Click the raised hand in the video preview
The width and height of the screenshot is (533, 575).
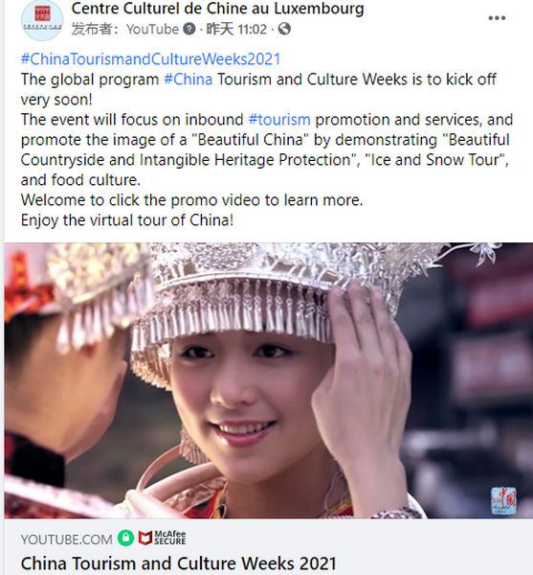click(x=363, y=385)
